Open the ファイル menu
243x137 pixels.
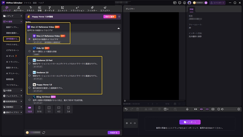(27, 3)
